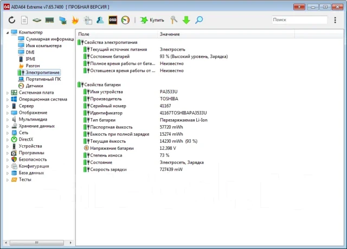Click the Устройства category icon

pyautogui.click(x=14, y=146)
